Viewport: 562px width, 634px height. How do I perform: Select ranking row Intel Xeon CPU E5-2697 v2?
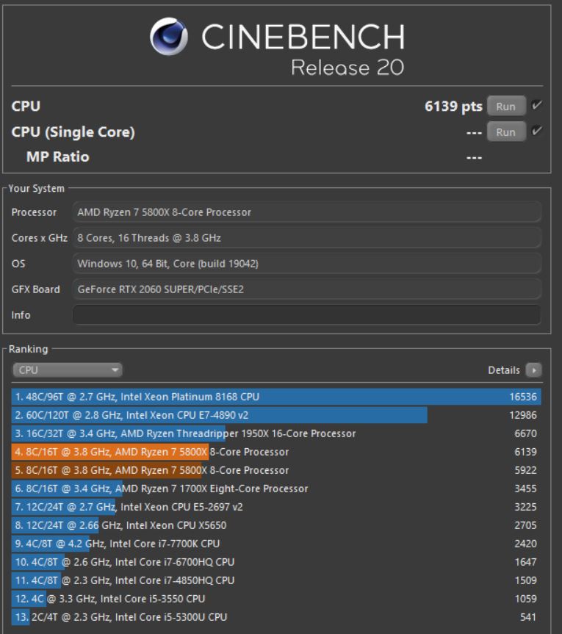tap(276, 507)
